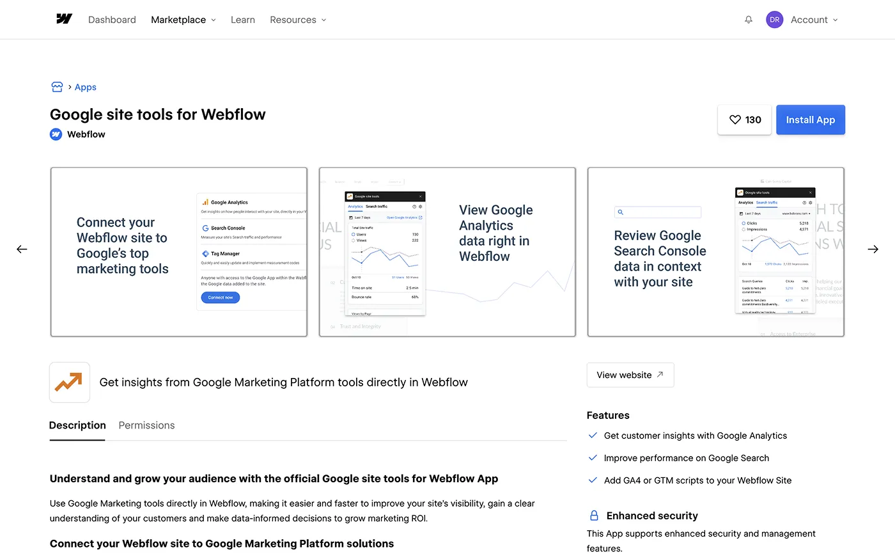895x559 pixels.
Task: Click the checkmark beside Google Analytics feature
Action: 592,435
